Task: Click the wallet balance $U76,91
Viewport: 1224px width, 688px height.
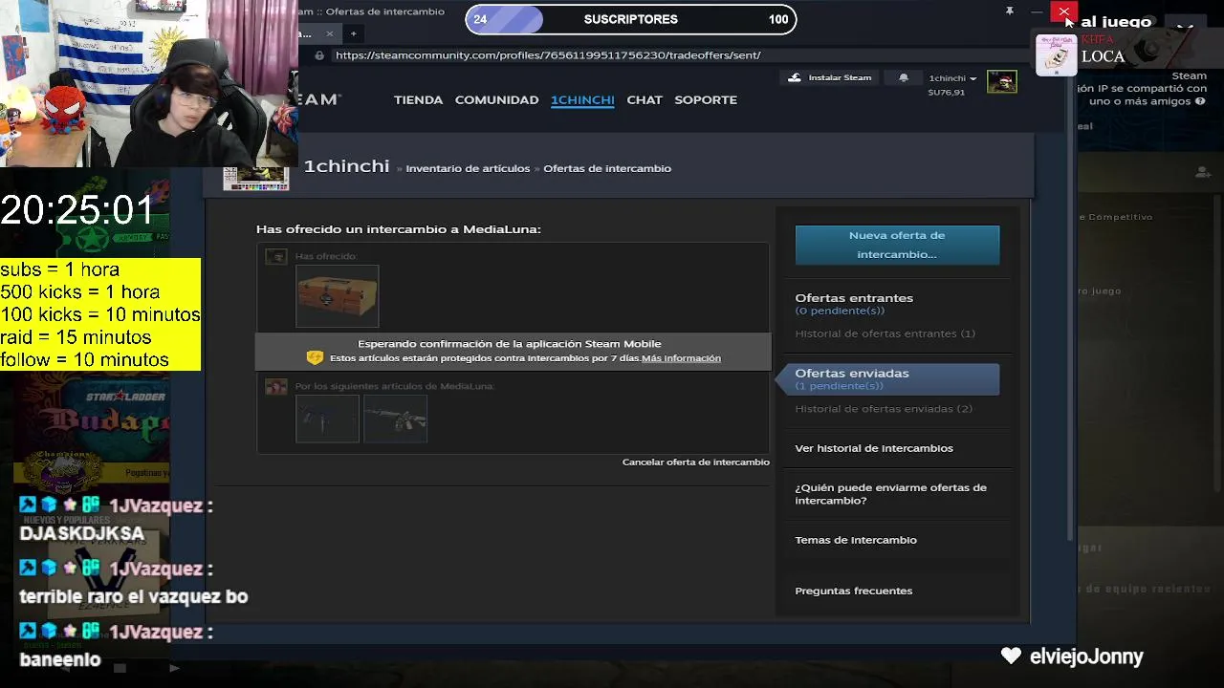Action: 947,93
